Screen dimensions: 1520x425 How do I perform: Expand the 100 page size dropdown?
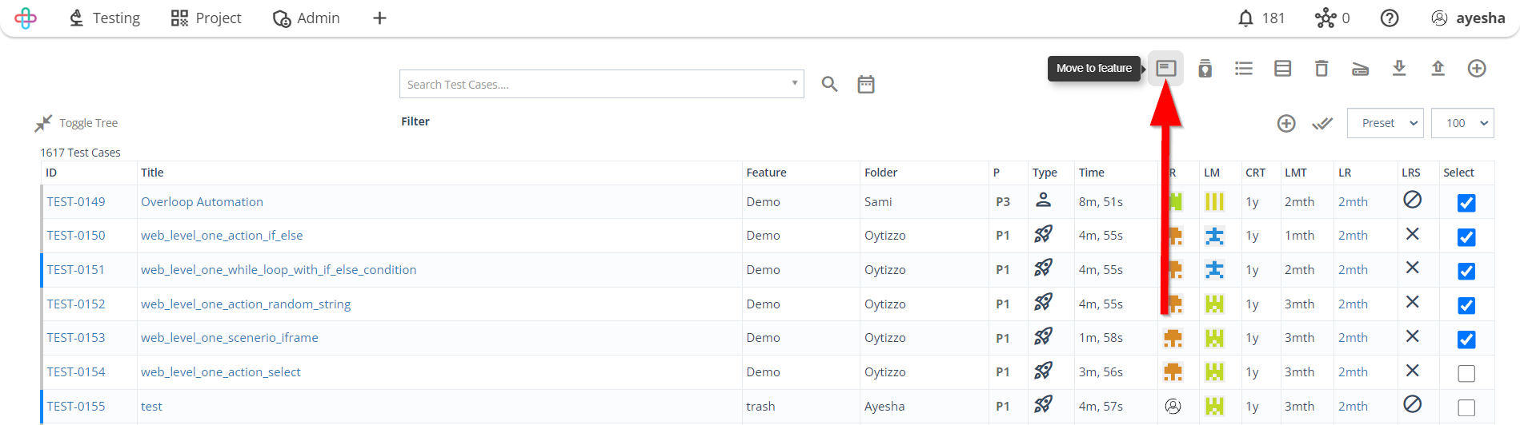point(1462,123)
